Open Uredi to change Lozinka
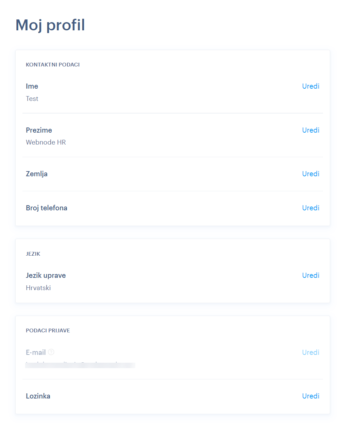 pyautogui.click(x=311, y=396)
